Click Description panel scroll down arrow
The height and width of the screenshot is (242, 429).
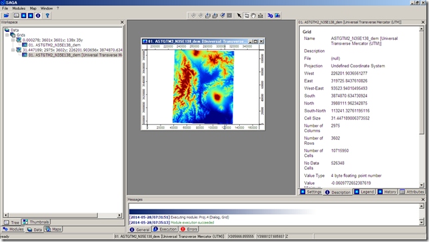(421, 185)
